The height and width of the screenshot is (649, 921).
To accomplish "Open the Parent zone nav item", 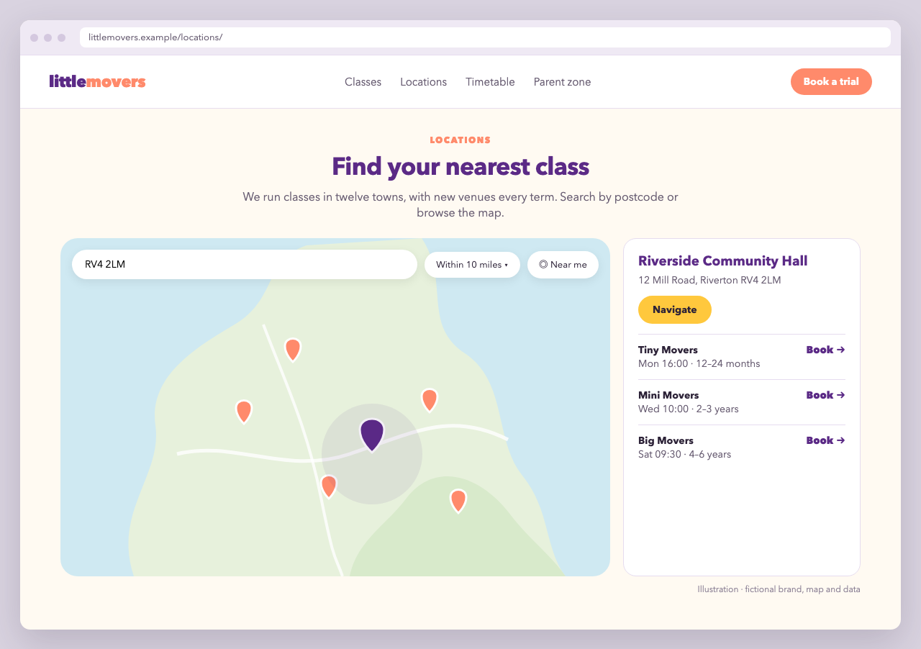I will (x=562, y=82).
